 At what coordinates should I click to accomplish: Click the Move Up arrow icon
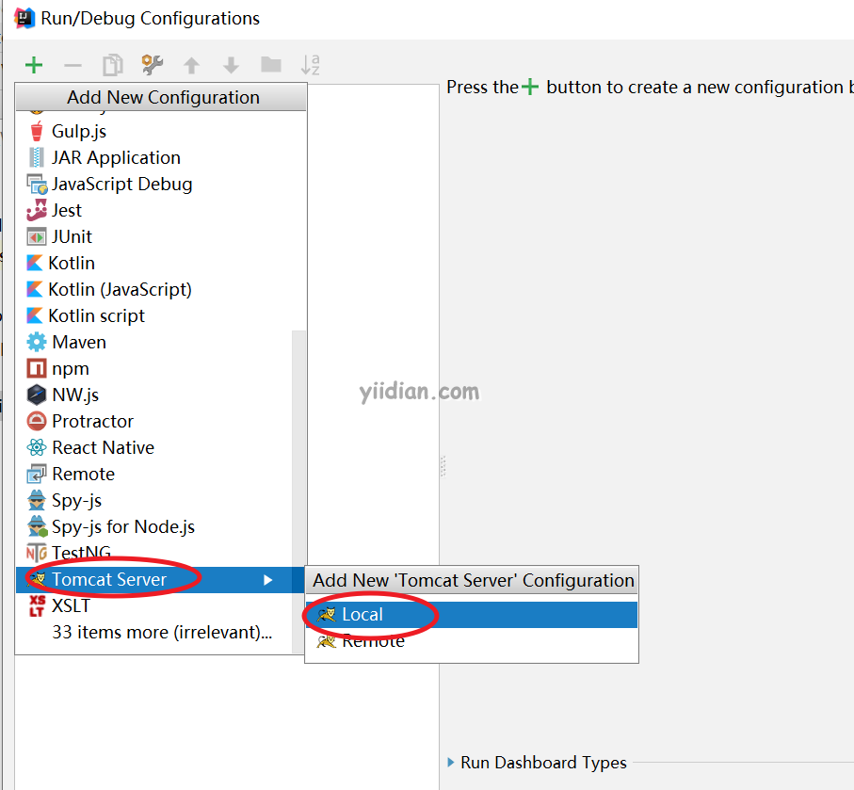(191, 65)
